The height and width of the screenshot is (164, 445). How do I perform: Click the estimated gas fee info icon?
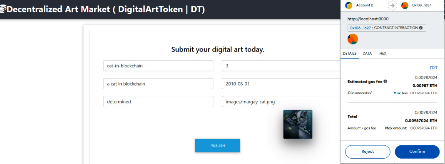385,81
